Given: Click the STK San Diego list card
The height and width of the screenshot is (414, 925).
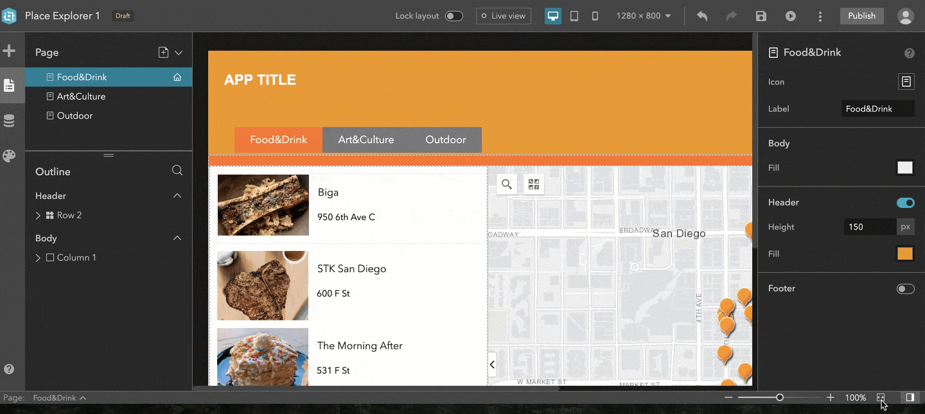Looking at the screenshot, I should (x=351, y=286).
